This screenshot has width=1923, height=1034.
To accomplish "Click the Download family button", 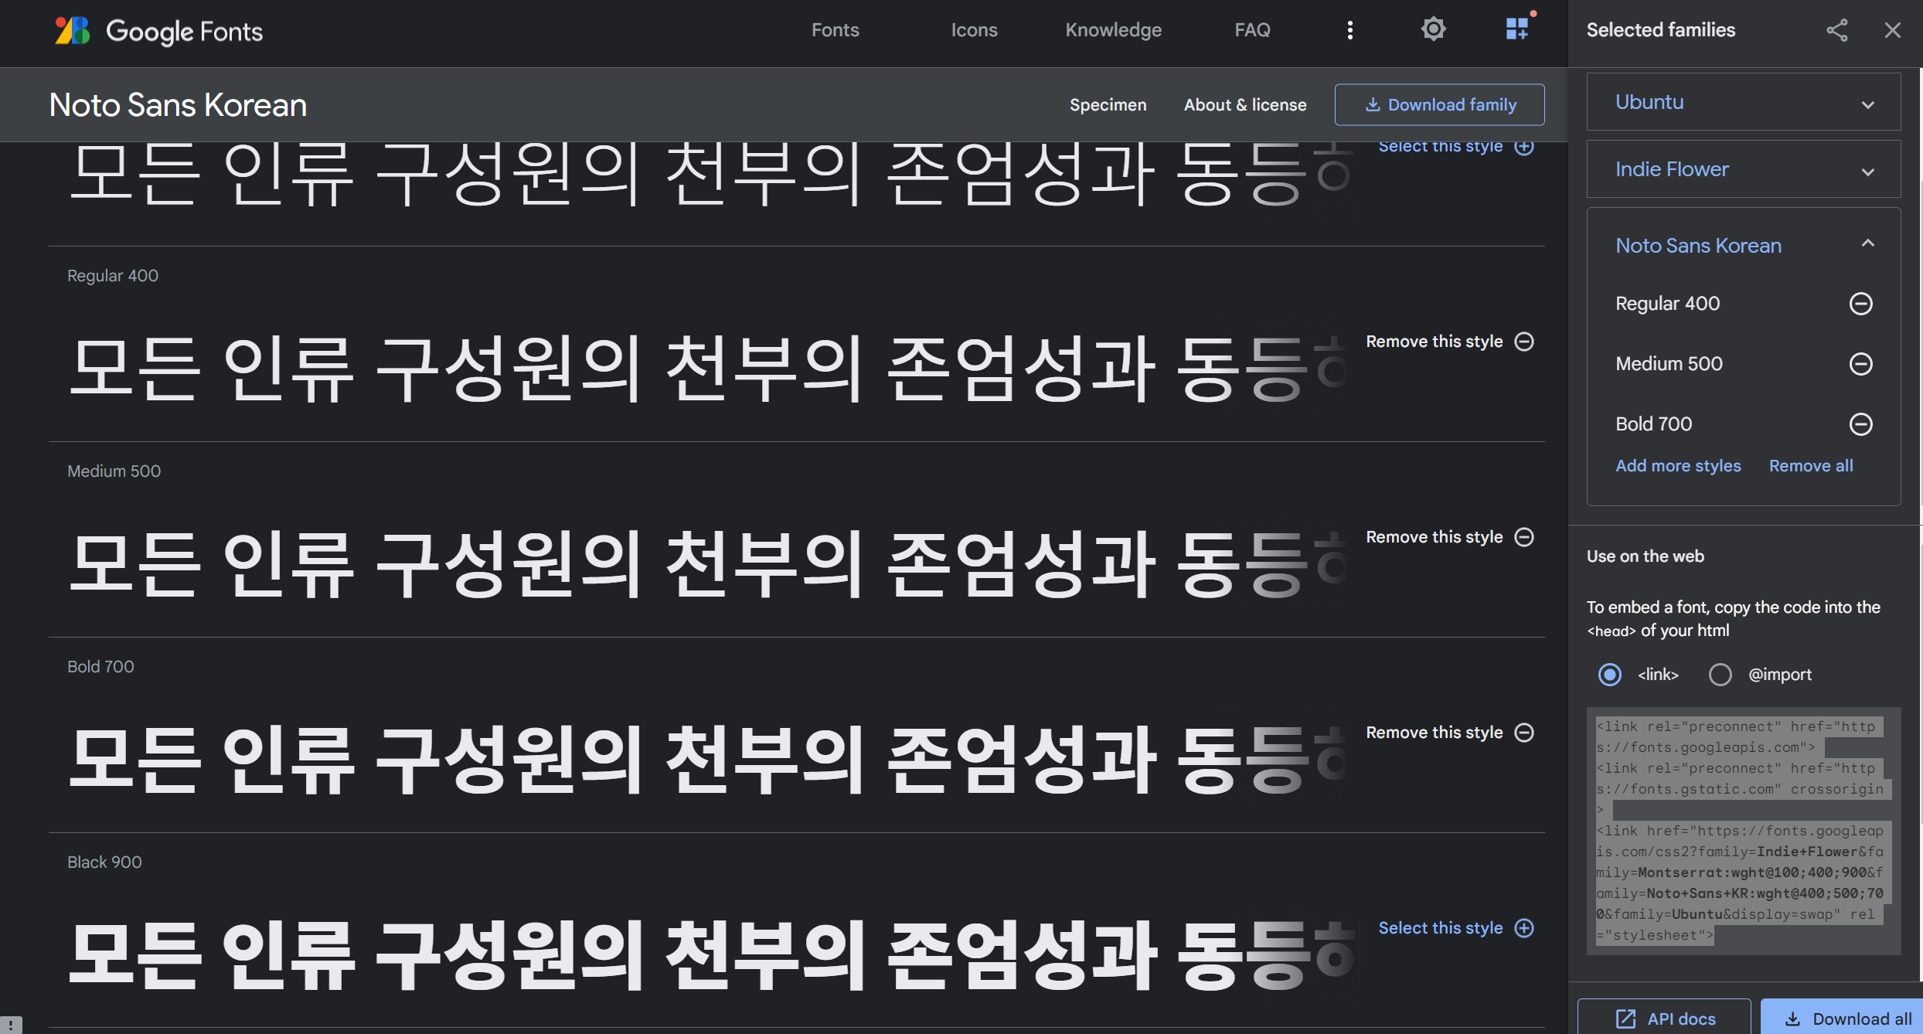I will tap(1439, 104).
